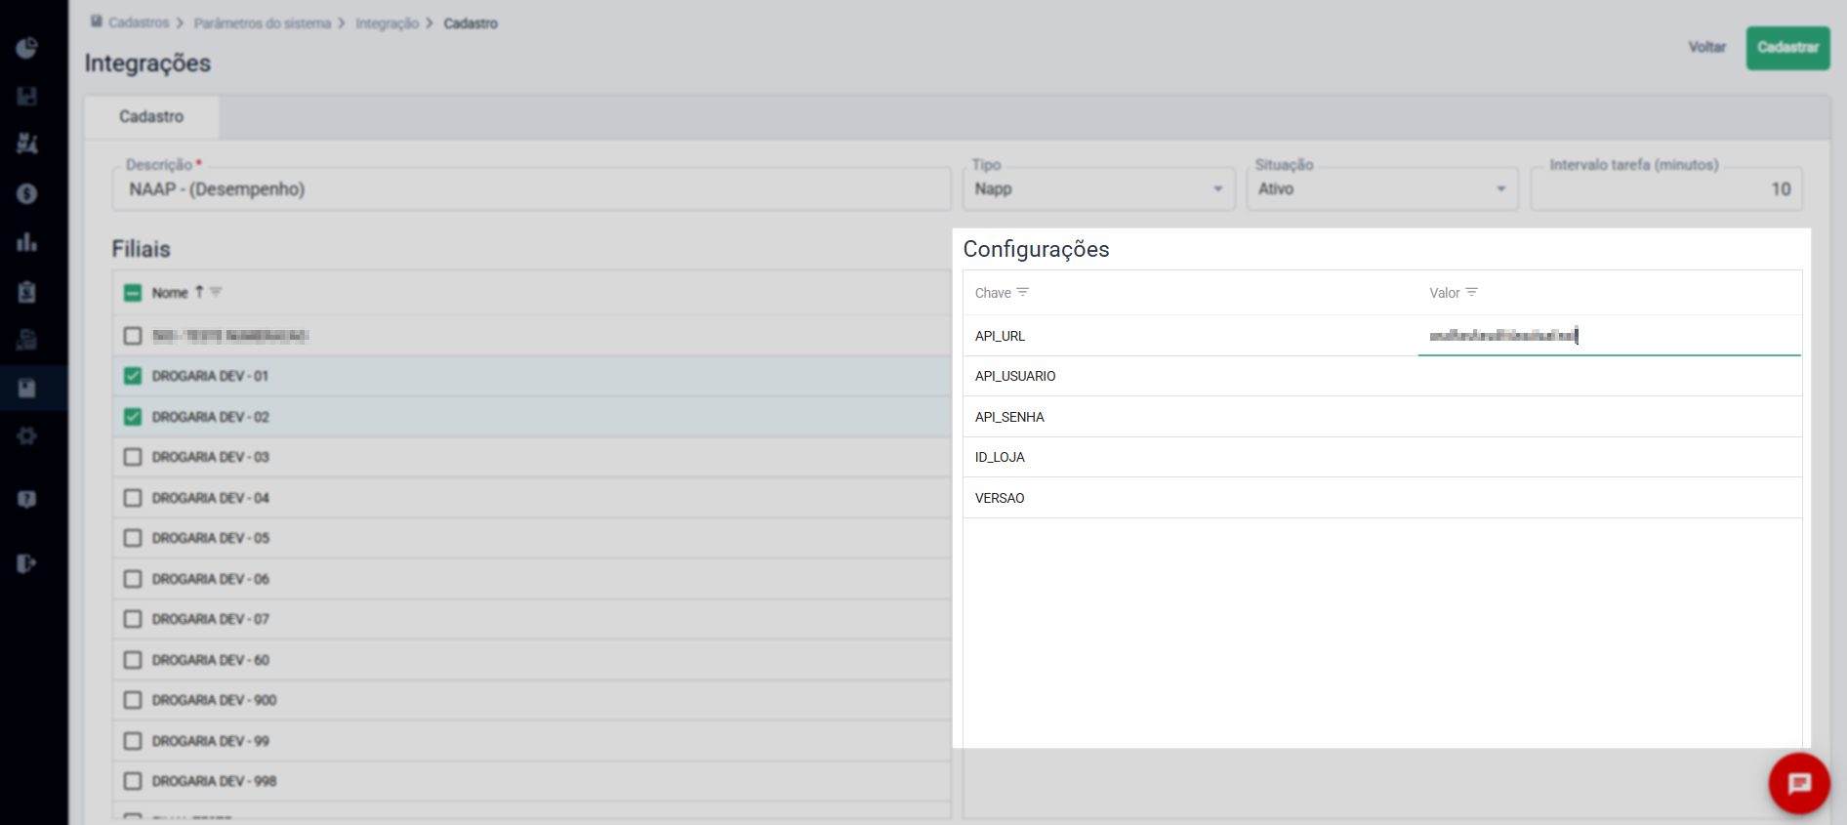Click the Integração breadcrumb link
This screenshot has width=1847, height=825.
click(x=387, y=23)
